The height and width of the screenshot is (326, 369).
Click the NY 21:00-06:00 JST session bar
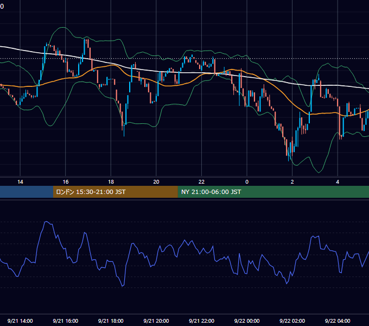tap(273, 192)
